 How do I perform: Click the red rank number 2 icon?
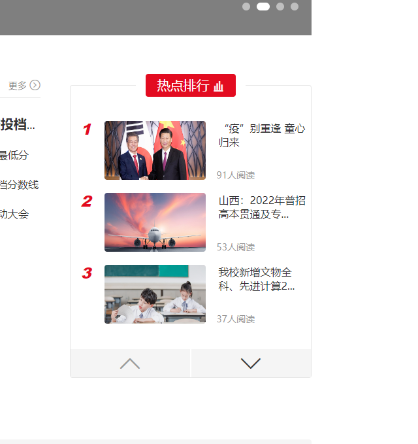87,201
